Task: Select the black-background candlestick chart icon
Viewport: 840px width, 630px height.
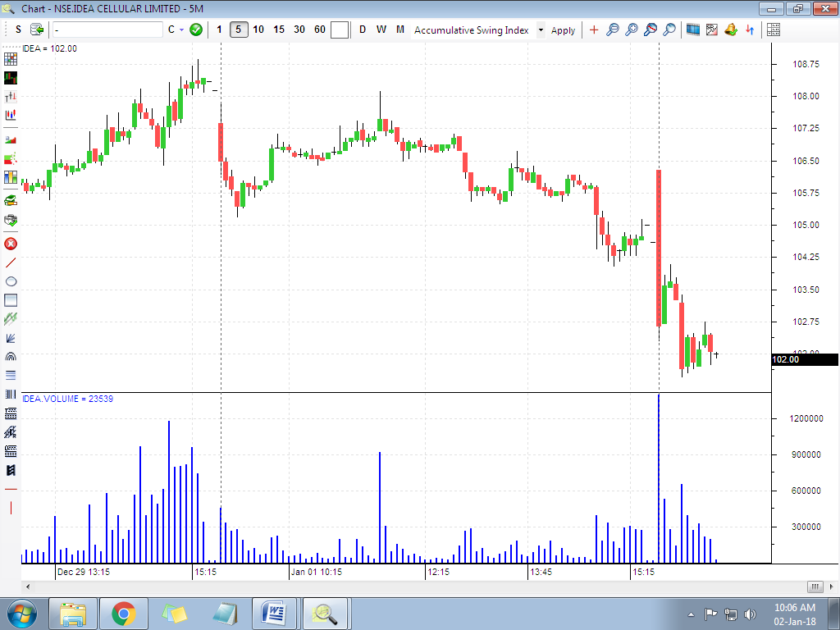Action: tap(10, 78)
